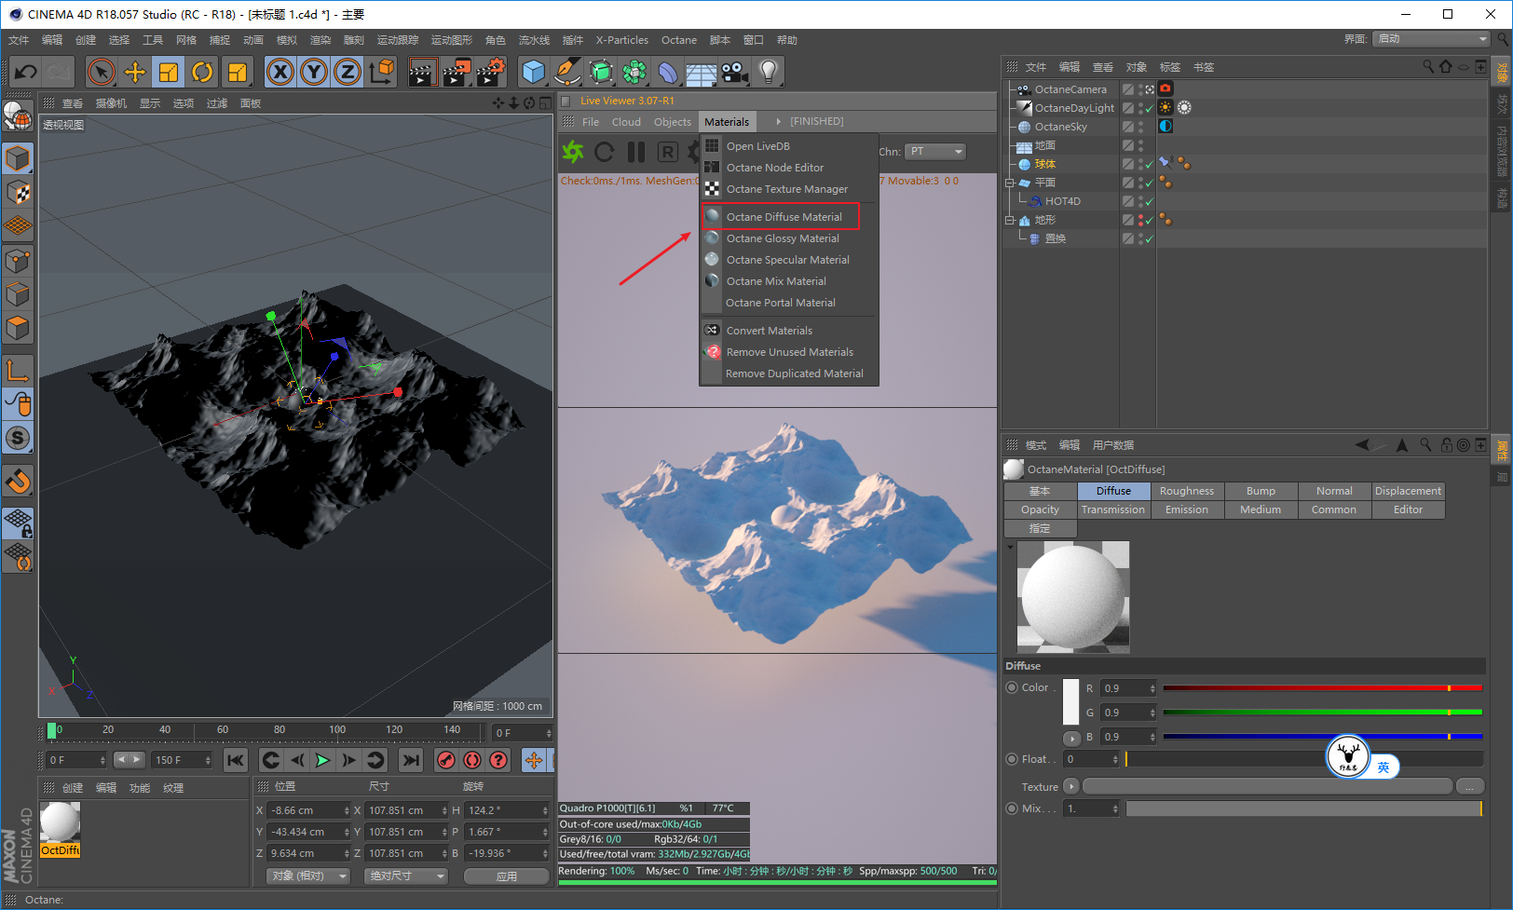Toggle the Snap S icon
The width and height of the screenshot is (1513, 910).
pyautogui.click(x=18, y=438)
